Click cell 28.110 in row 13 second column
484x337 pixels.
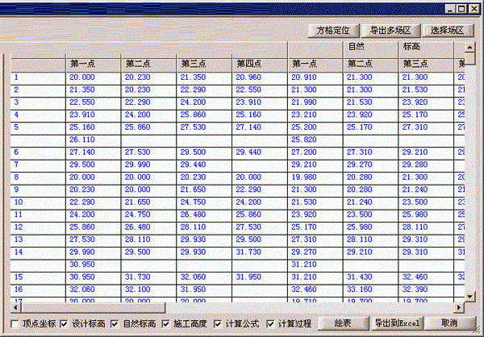(x=148, y=239)
